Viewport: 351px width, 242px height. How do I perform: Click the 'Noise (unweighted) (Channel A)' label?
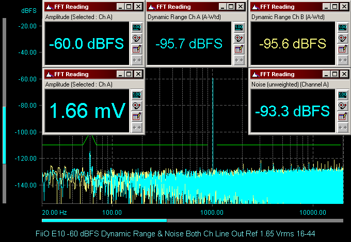[290, 84]
